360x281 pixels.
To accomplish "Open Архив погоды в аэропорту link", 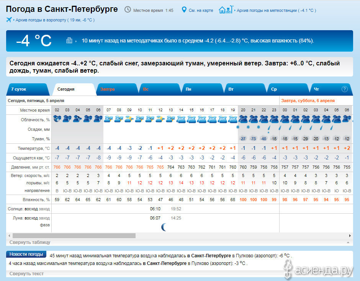I will [55, 20].
